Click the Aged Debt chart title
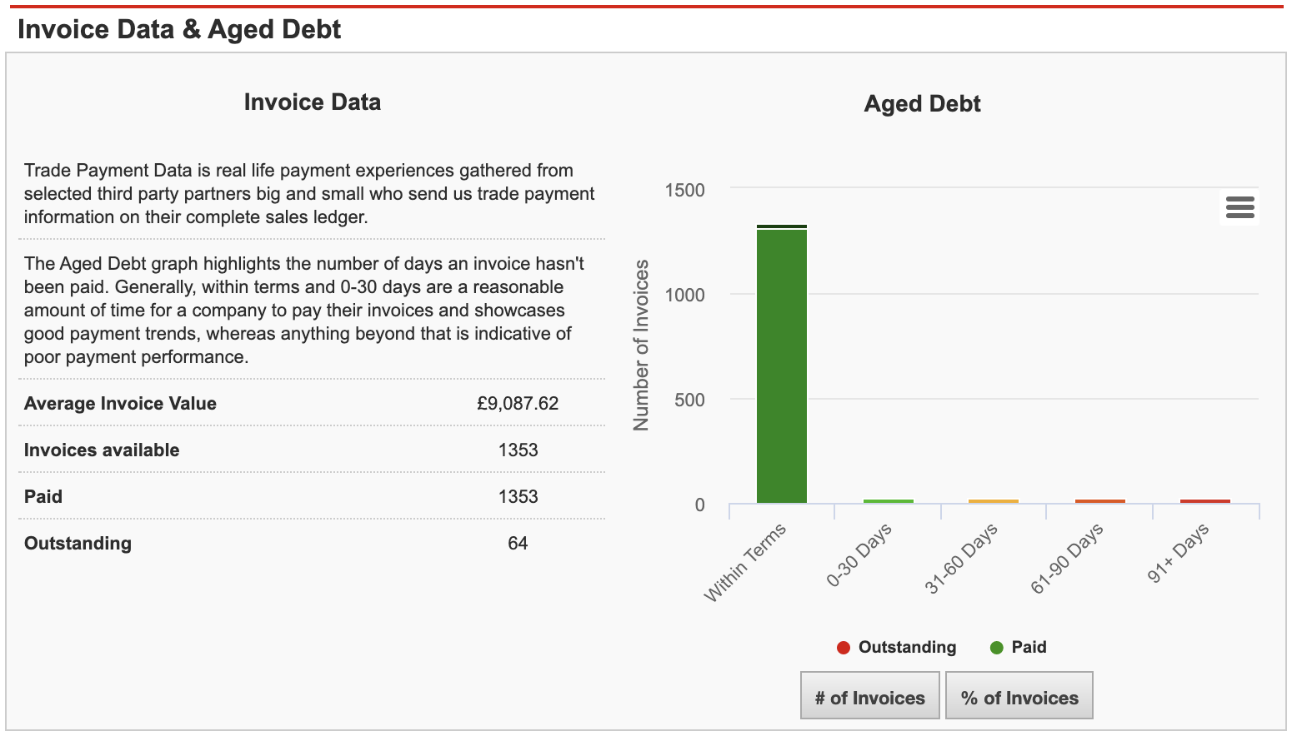1292x736 pixels. (921, 103)
